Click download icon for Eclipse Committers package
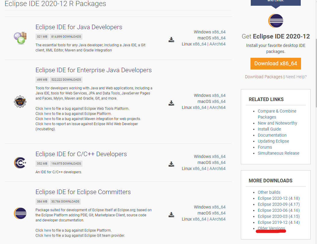Image resolution: width=317 pixels, height=244 pixels. pos(171,215)
